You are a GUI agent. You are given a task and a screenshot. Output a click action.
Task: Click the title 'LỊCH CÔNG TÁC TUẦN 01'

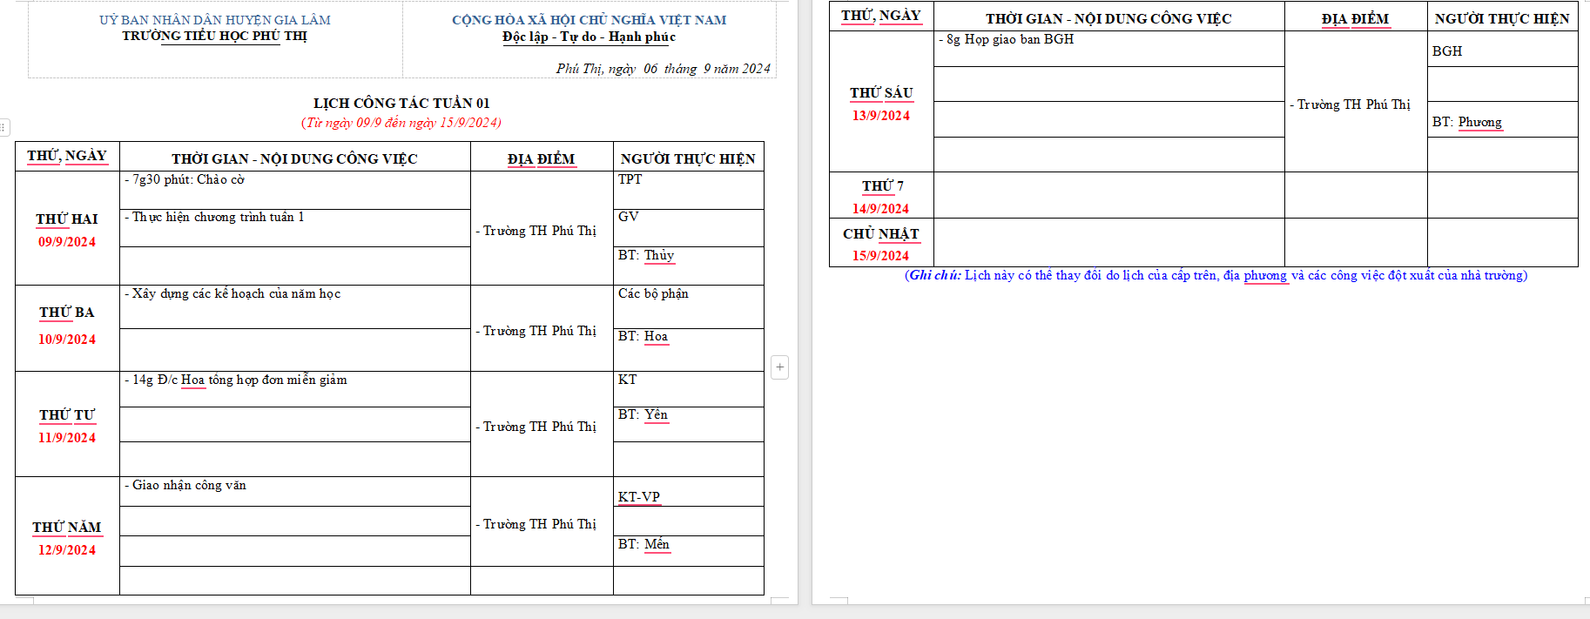[x=401, y=103]
